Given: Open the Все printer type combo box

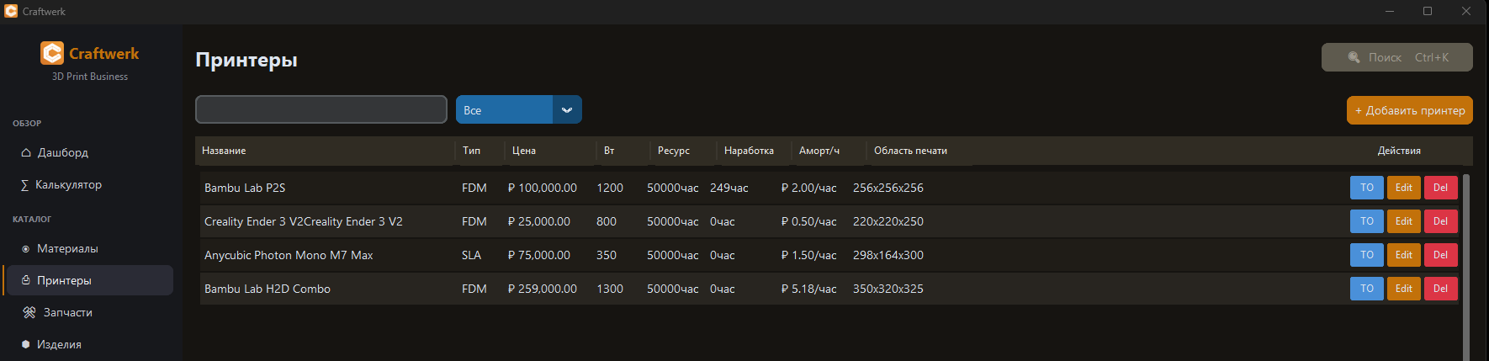Looking at the screenshot, I should pyautogui.click(x=504, y=110).
